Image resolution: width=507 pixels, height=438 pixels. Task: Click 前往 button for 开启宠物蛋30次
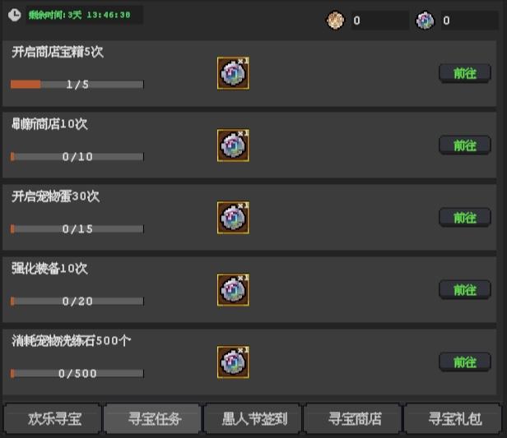pyautogui.click(x=465, y=218)
